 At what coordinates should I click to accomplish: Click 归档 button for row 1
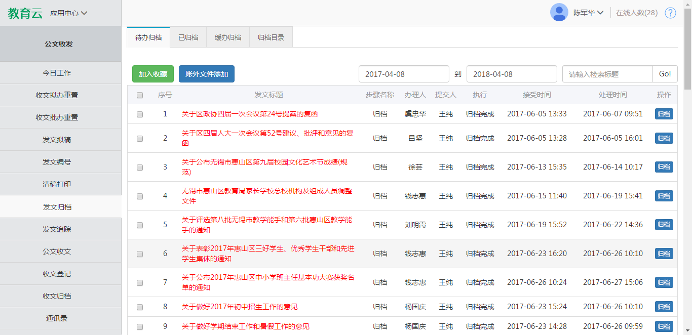click(x=664, y=114)
